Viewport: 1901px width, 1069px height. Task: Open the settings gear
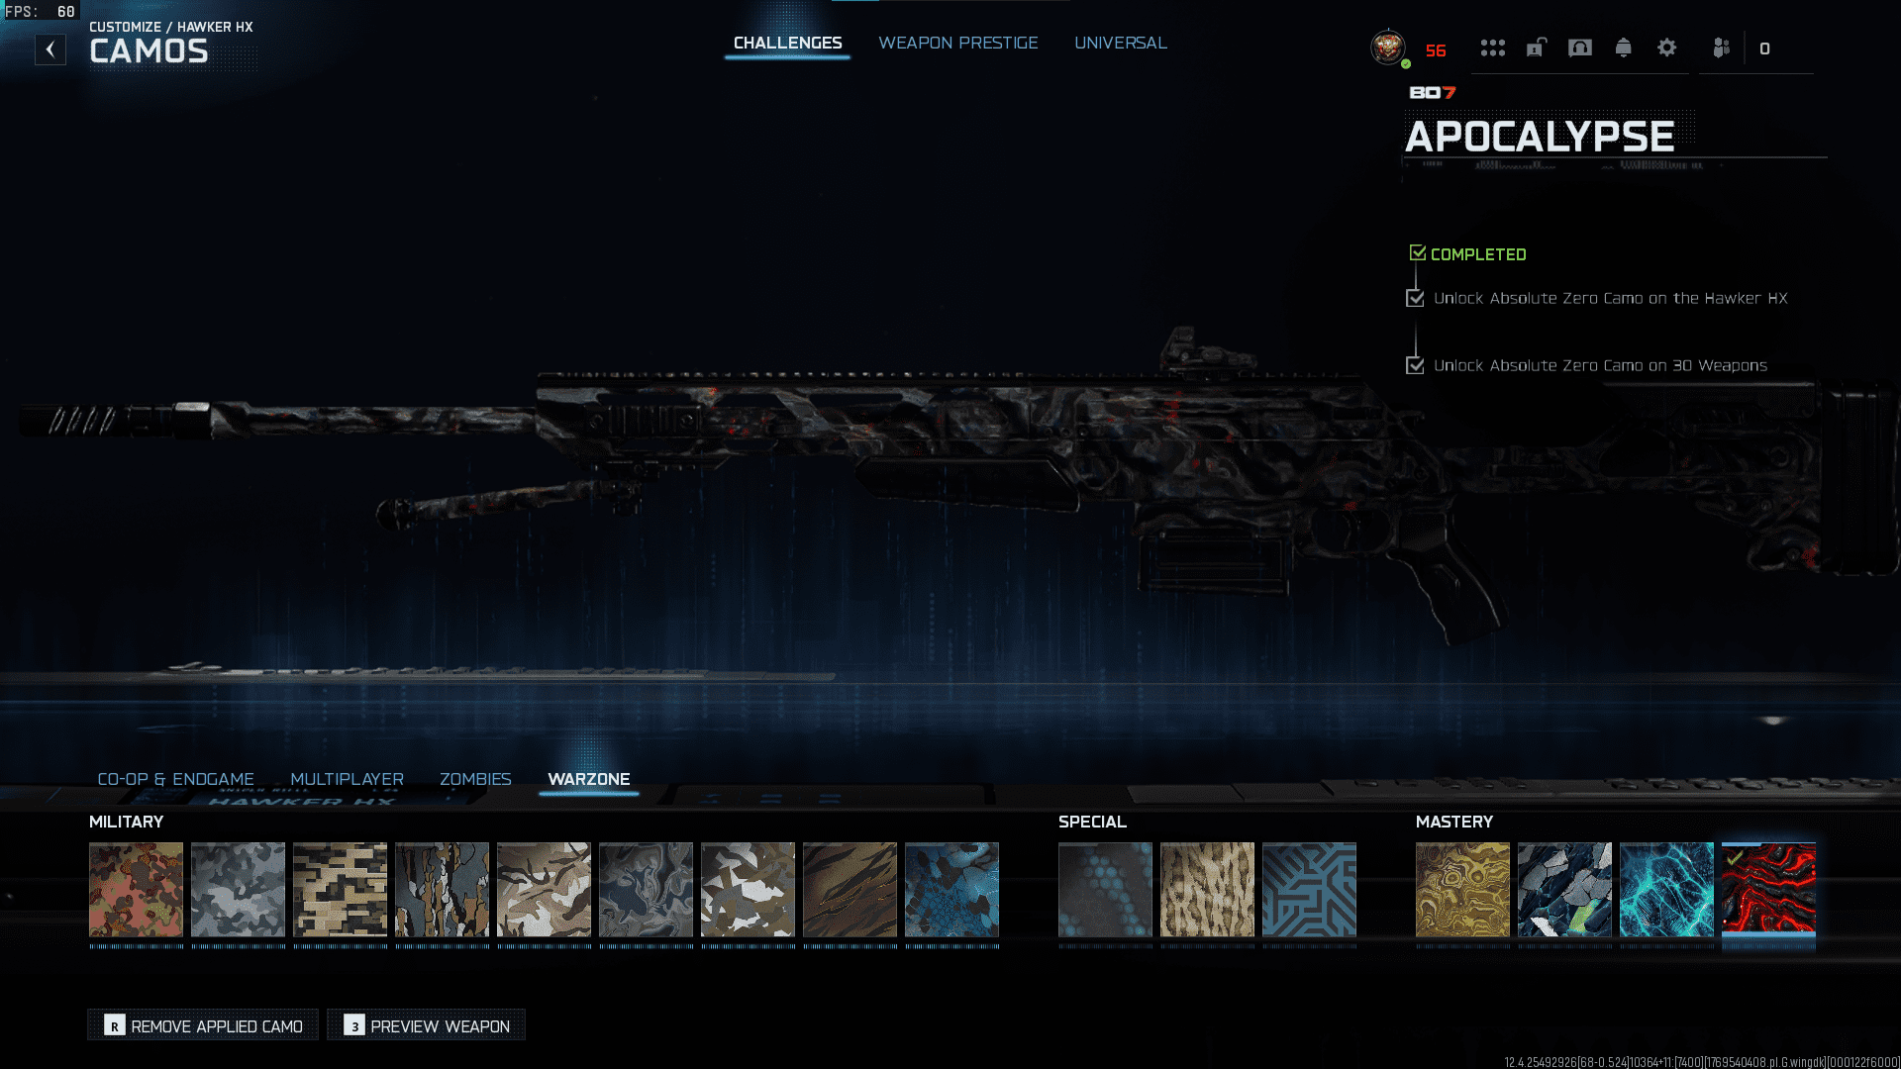1667,48
